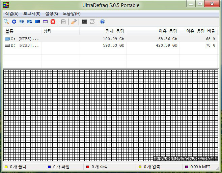Click the yellow folder legend swatch
The width and height of the screenshot is (222, 173).
click(6, 167)
